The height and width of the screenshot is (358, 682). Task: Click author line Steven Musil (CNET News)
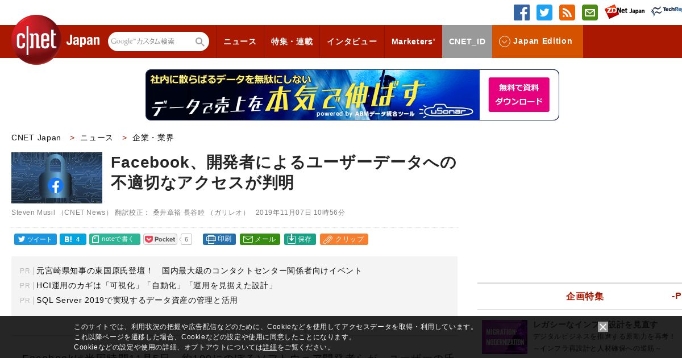[x=61, y=213]
